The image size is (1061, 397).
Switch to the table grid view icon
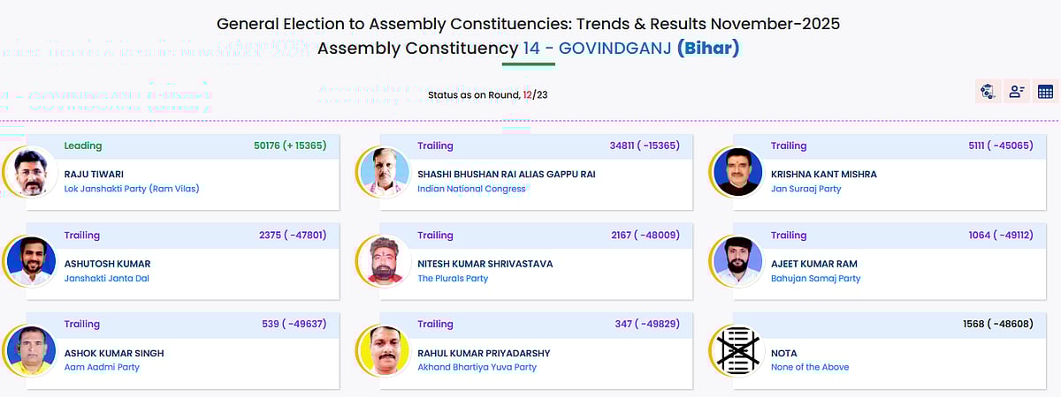1045,91
